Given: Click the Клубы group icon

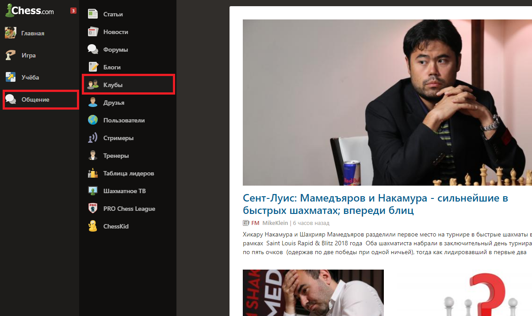Looking at the screenshot, I should [x=93, y=85].
